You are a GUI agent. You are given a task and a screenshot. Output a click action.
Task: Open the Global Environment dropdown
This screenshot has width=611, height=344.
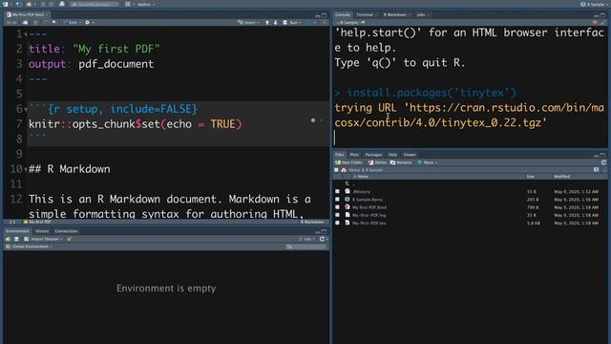pos(30,247)
